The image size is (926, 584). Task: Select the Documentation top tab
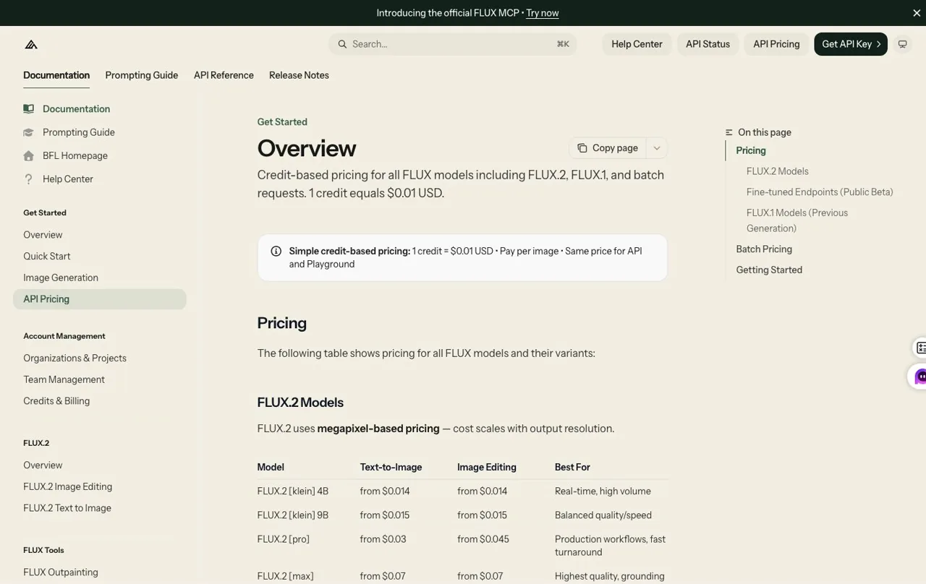pyautogui.click(x=56, y=75)
